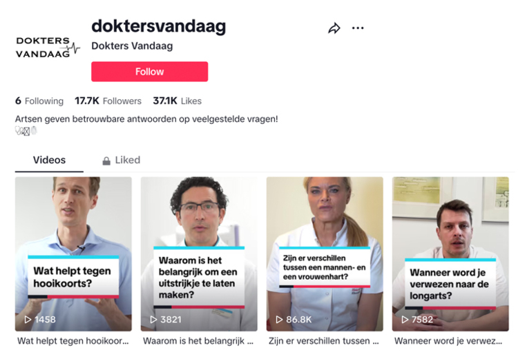Open the uitstrijkje video thumbnail
Viewport: 518px width, 352px height.
tap(199, 253)
